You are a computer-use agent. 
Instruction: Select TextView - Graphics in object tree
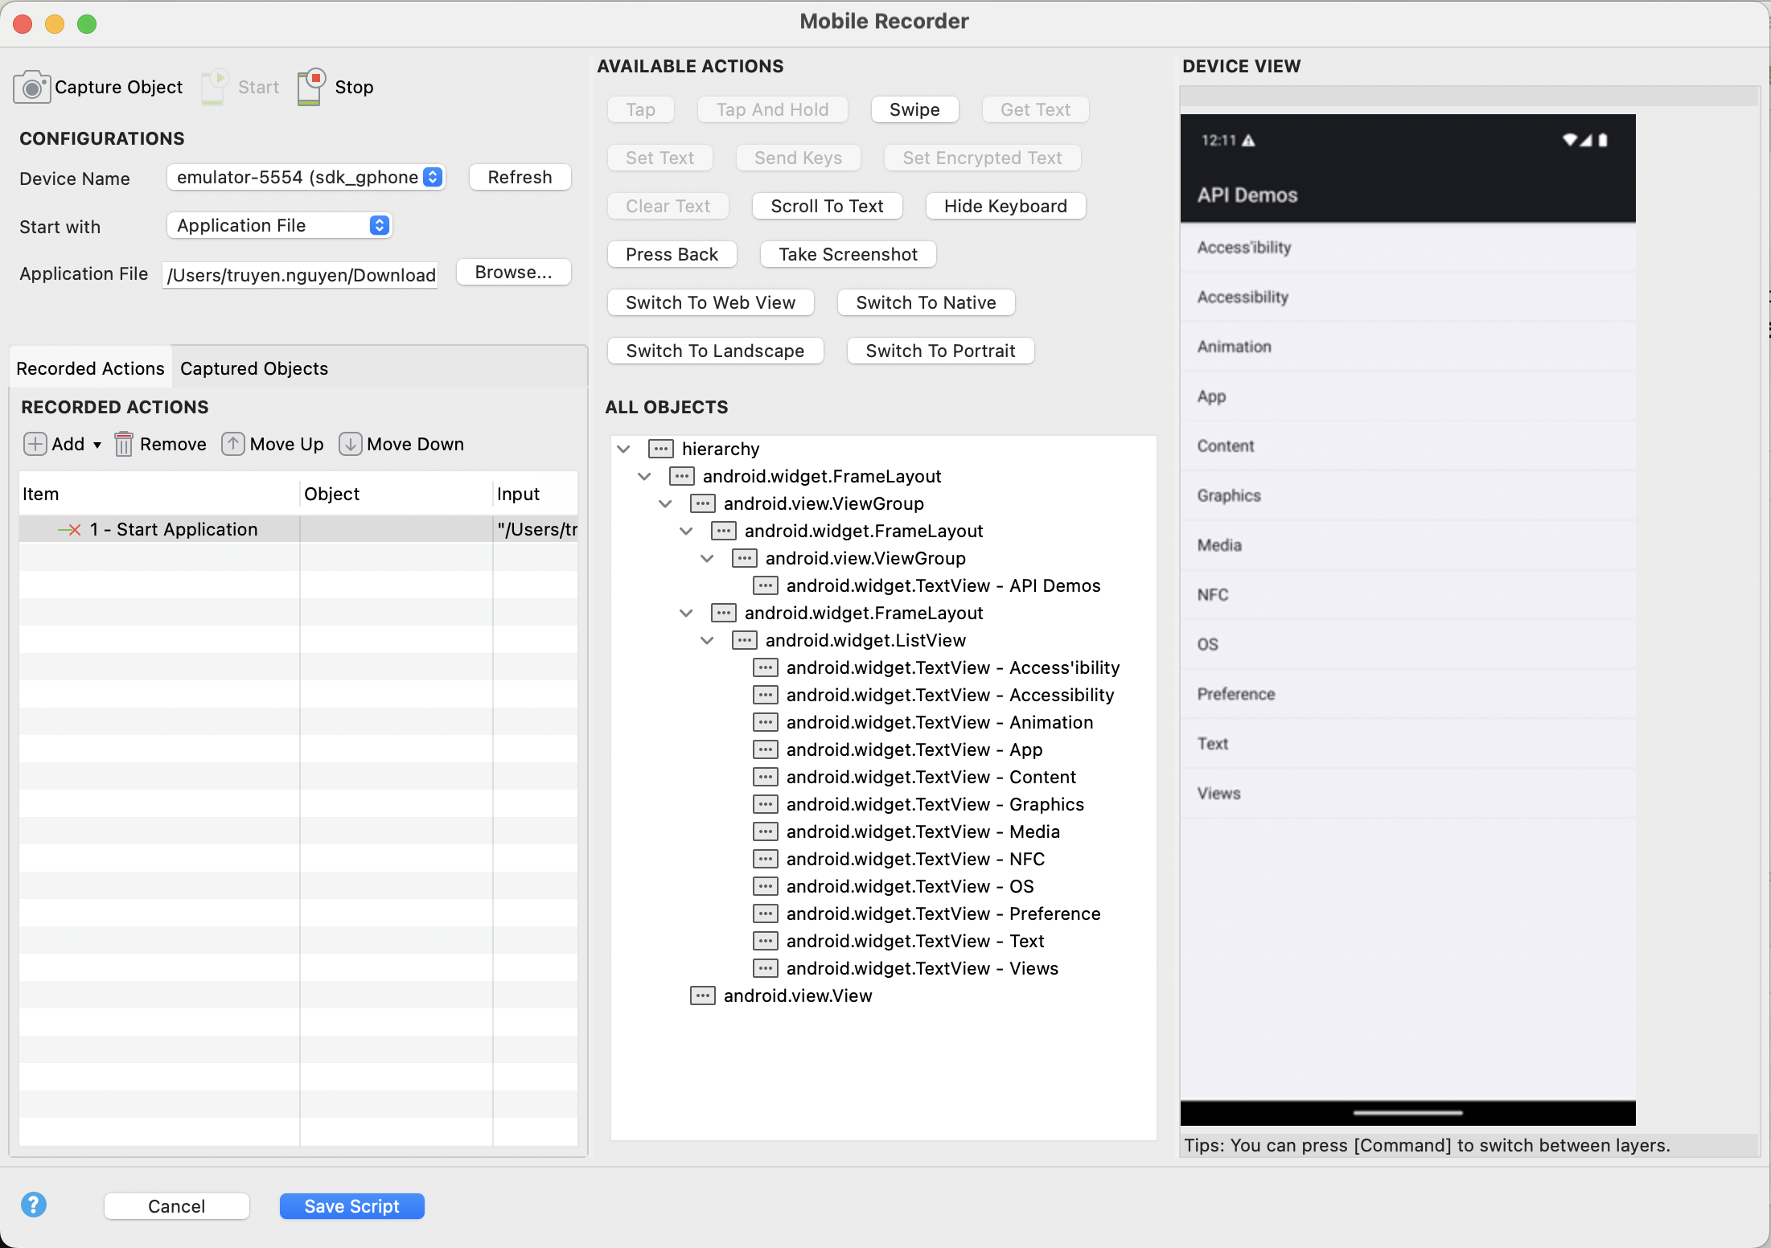935,804
